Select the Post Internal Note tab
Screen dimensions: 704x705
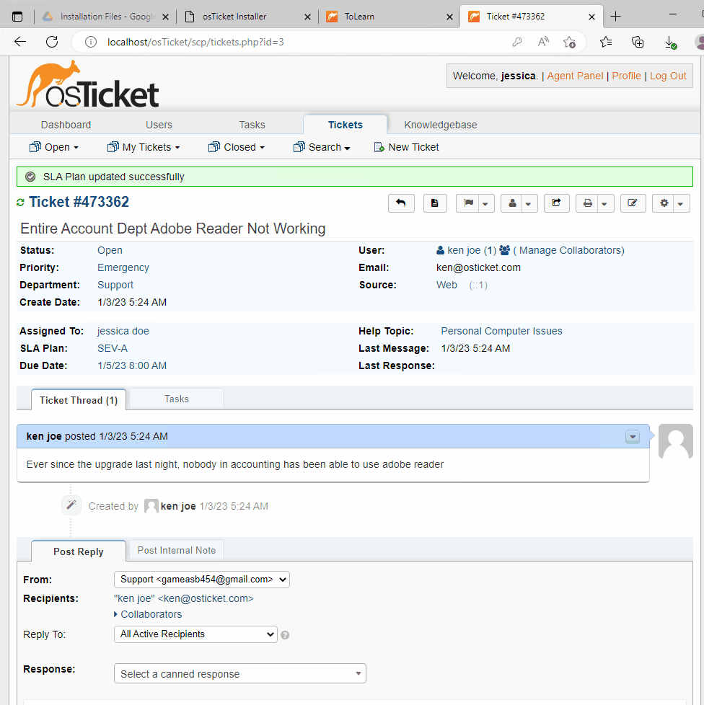pyautogui.click(x=177, y=550)
